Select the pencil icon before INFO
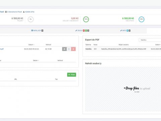Viewport: 161px width, 121px height. tap(121, 31)
